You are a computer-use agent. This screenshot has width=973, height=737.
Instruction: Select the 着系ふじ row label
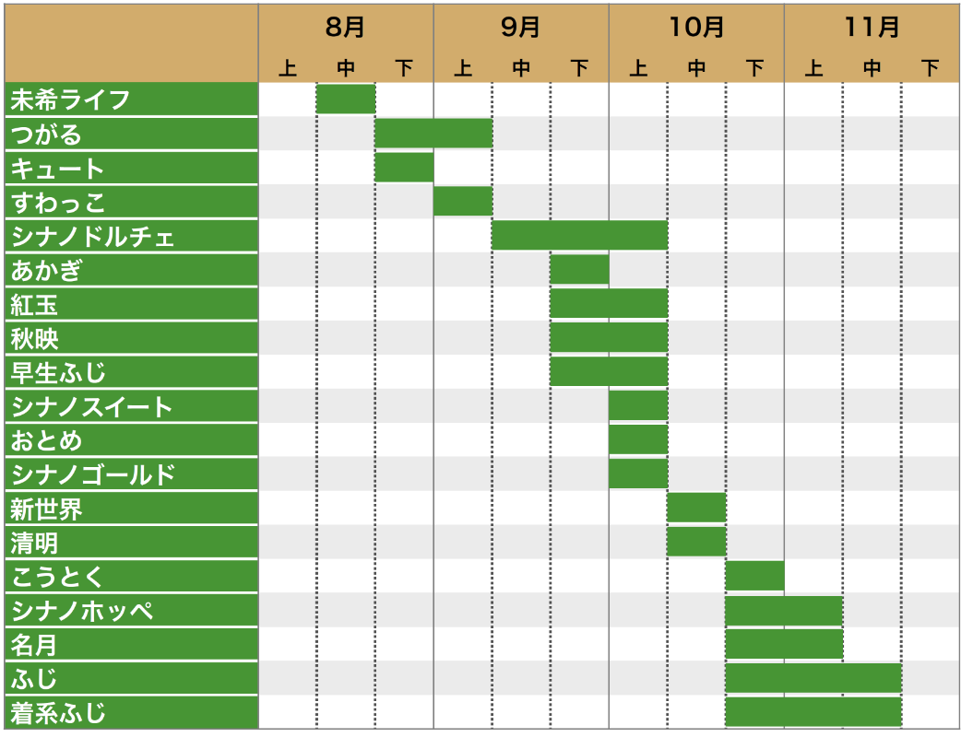coord(58,712)
